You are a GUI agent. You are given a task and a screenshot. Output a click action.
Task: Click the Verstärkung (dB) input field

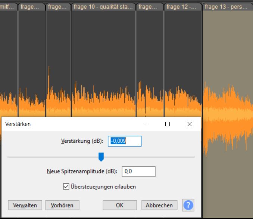125,141
